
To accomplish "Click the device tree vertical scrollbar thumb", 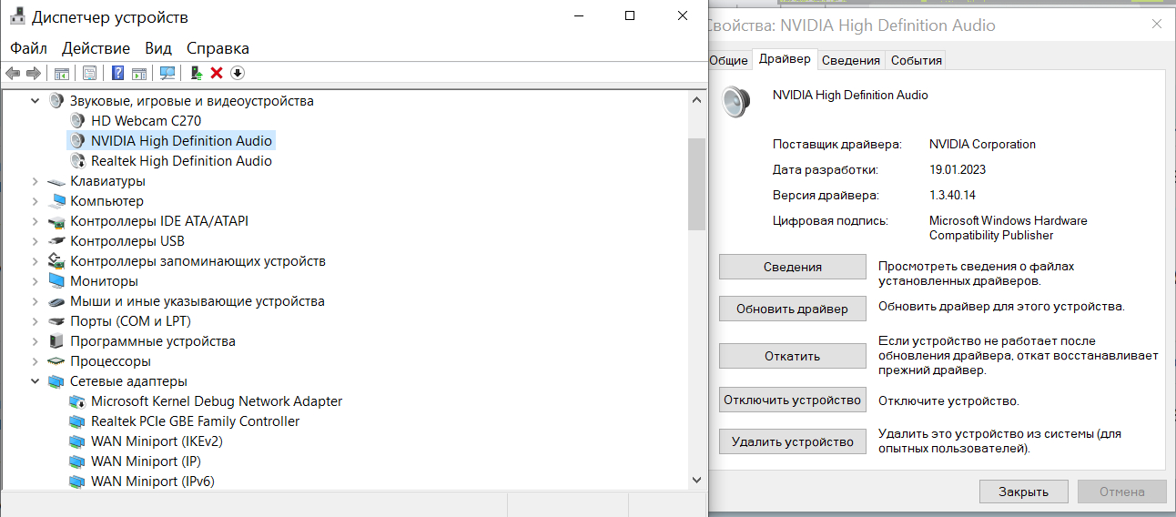I will [x=696, y=184].
